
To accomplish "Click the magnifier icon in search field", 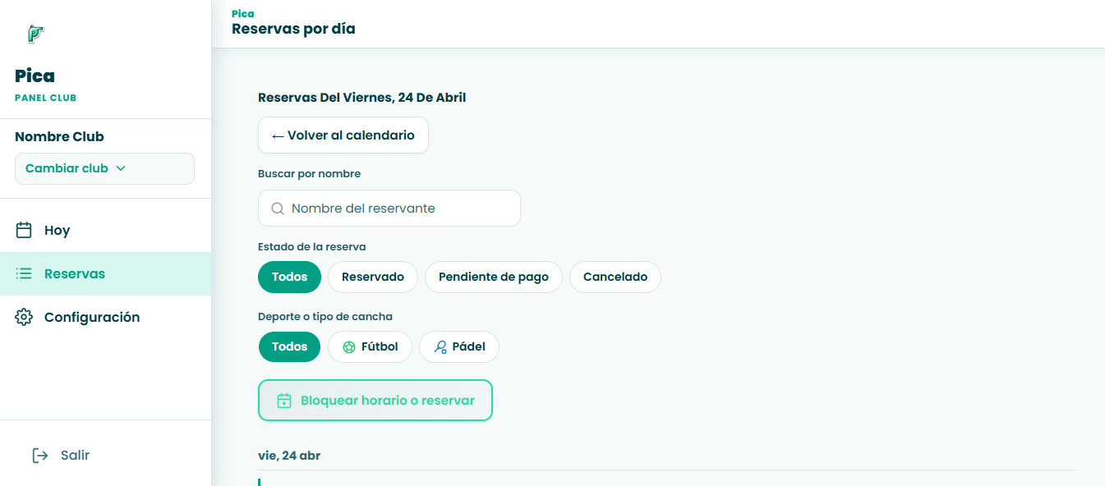I will pos(278,209).
